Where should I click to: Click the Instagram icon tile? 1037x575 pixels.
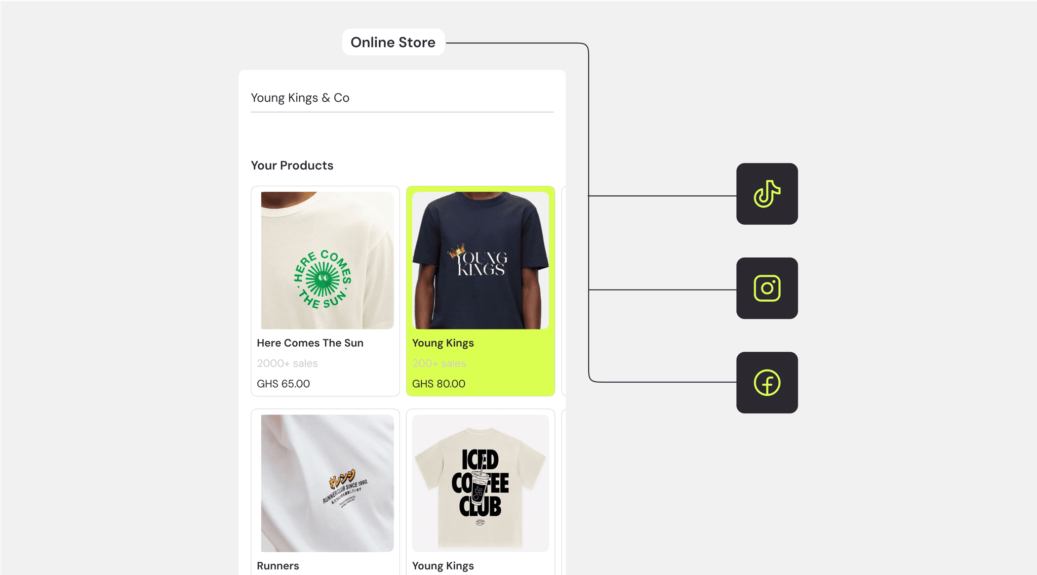point(767,289)
